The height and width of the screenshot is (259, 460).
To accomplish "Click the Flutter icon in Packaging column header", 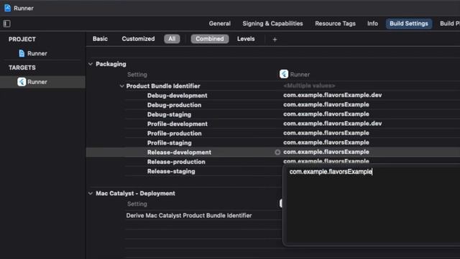I will pos(284,74).
